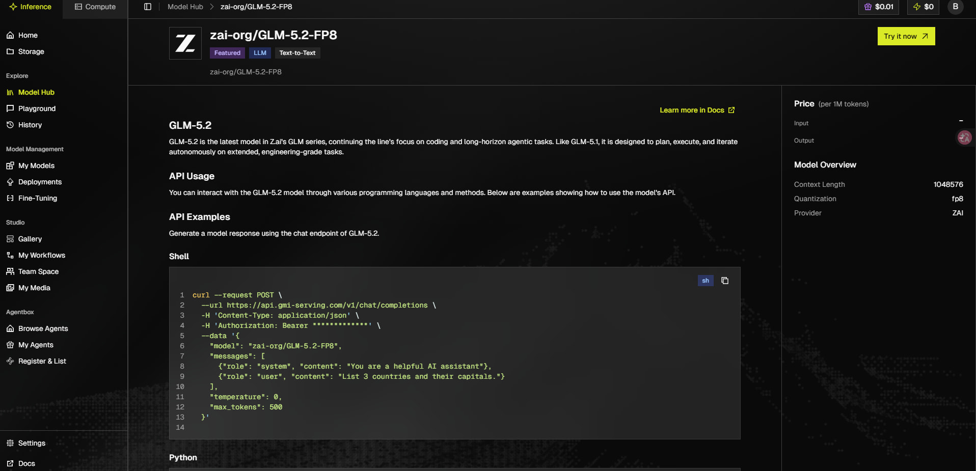
Task: Click the Model Hub library icon
Action: (x=10, y=92)
